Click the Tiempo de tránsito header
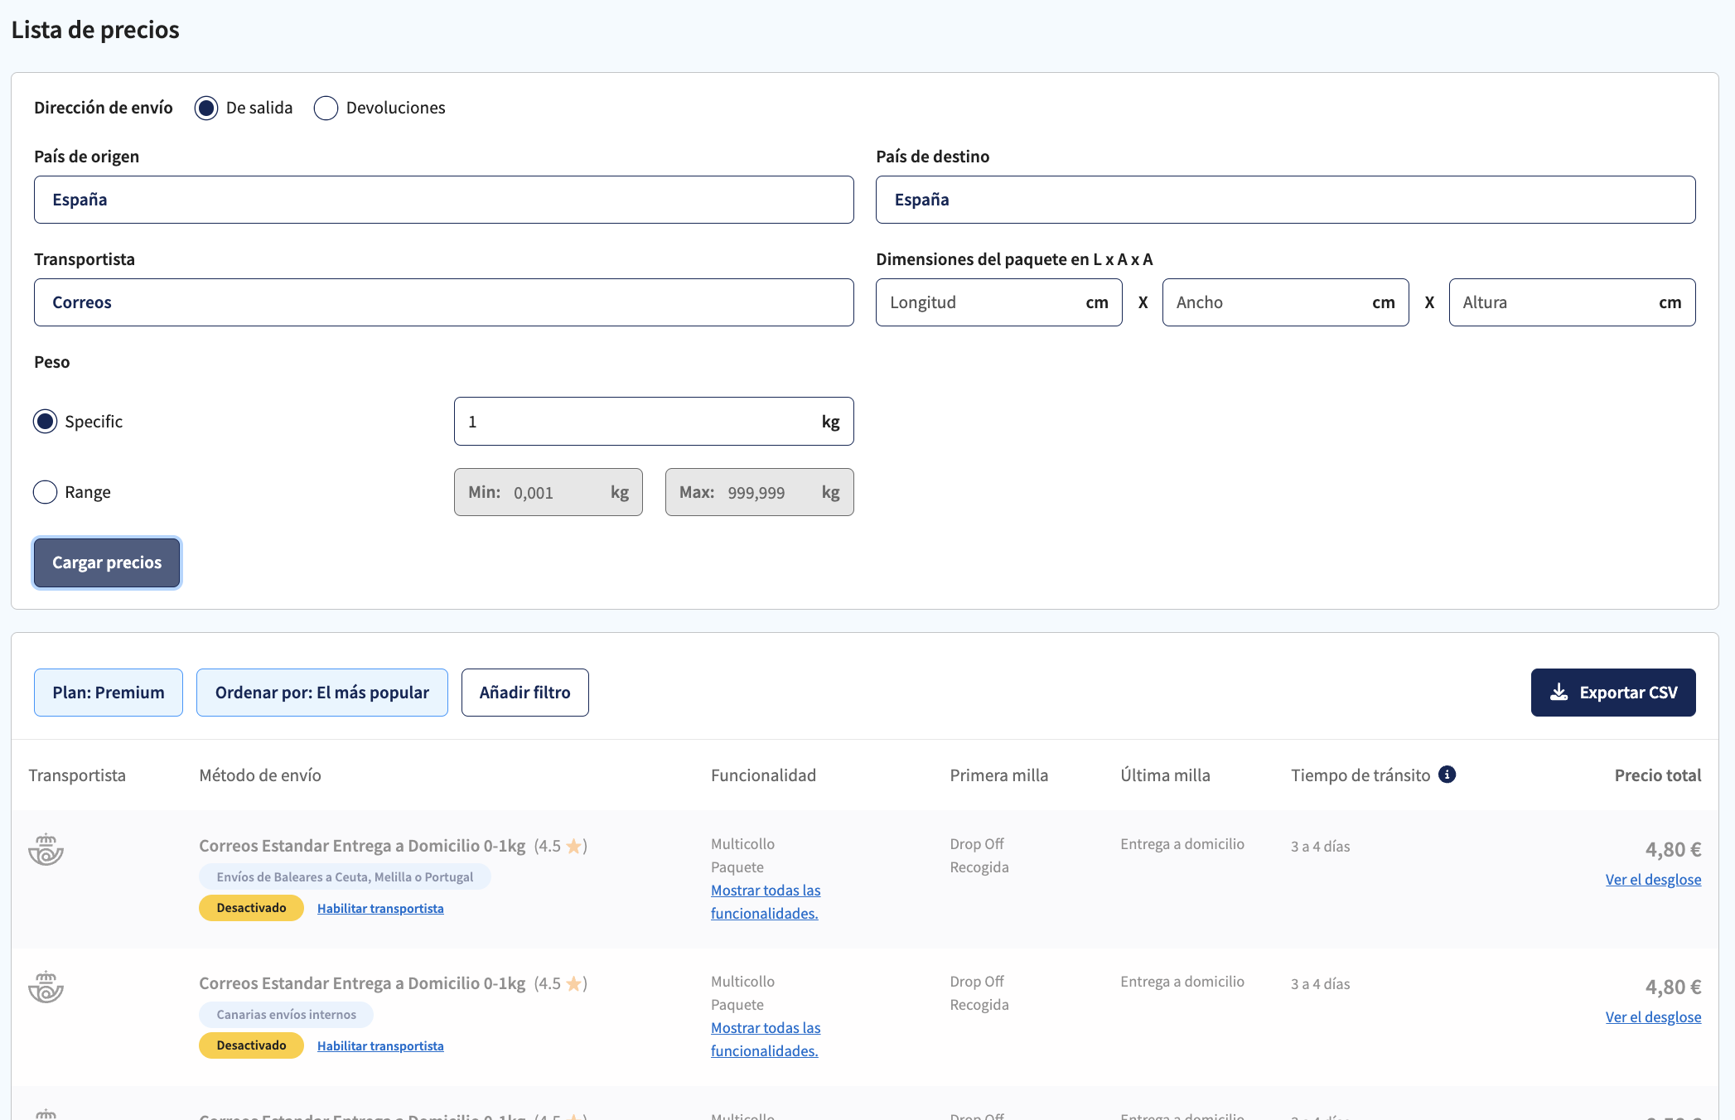Screen dimensions: 1735x1120 [x=1360, y=775]
